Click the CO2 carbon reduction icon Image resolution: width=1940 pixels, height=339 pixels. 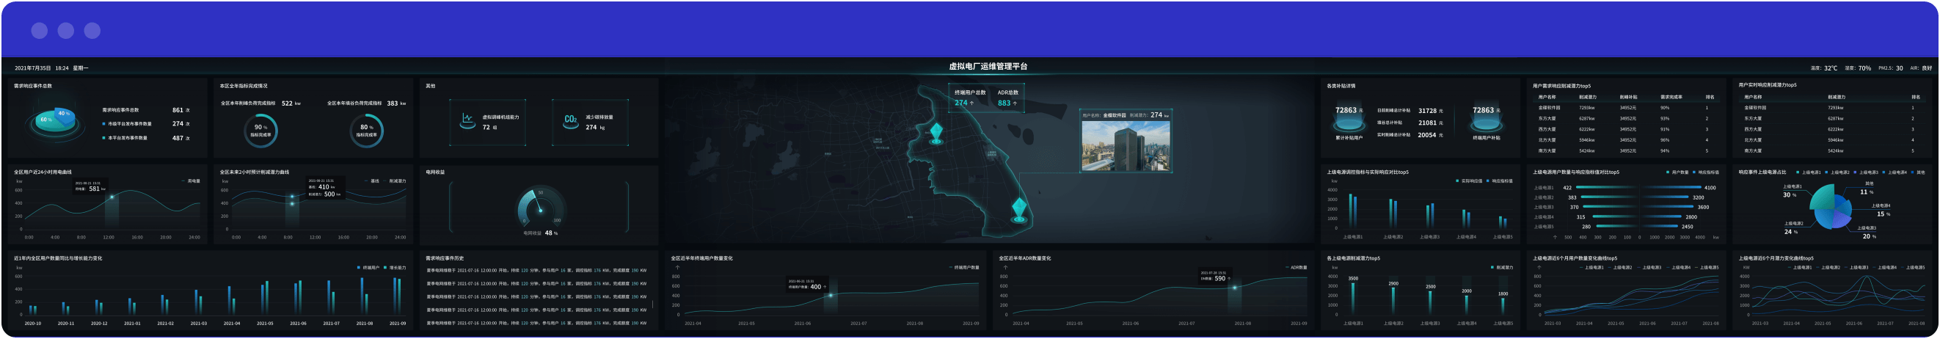pos(570,121)
